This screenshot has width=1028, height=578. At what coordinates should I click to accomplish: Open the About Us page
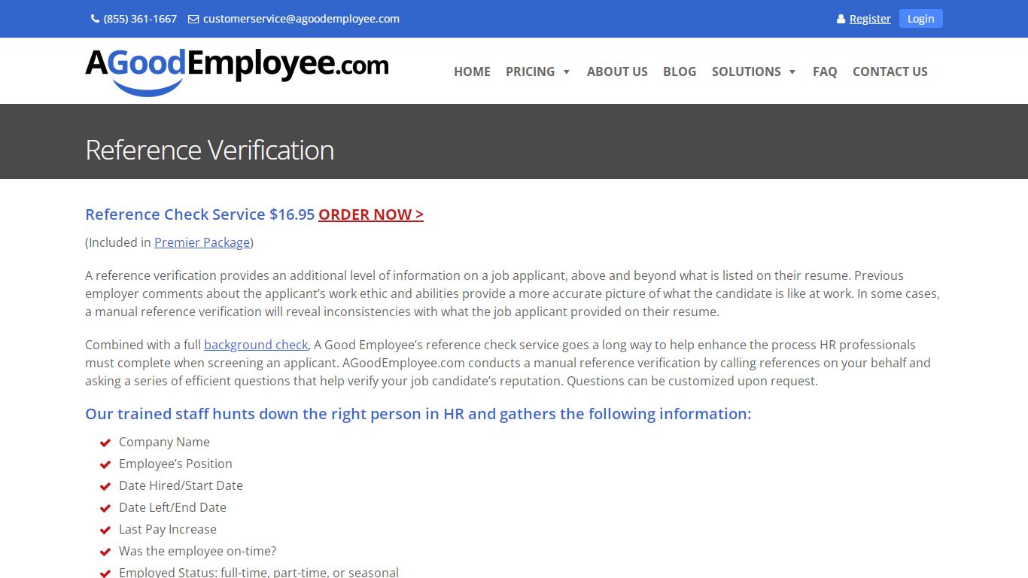pyautogui.click(x=617, y=71)
